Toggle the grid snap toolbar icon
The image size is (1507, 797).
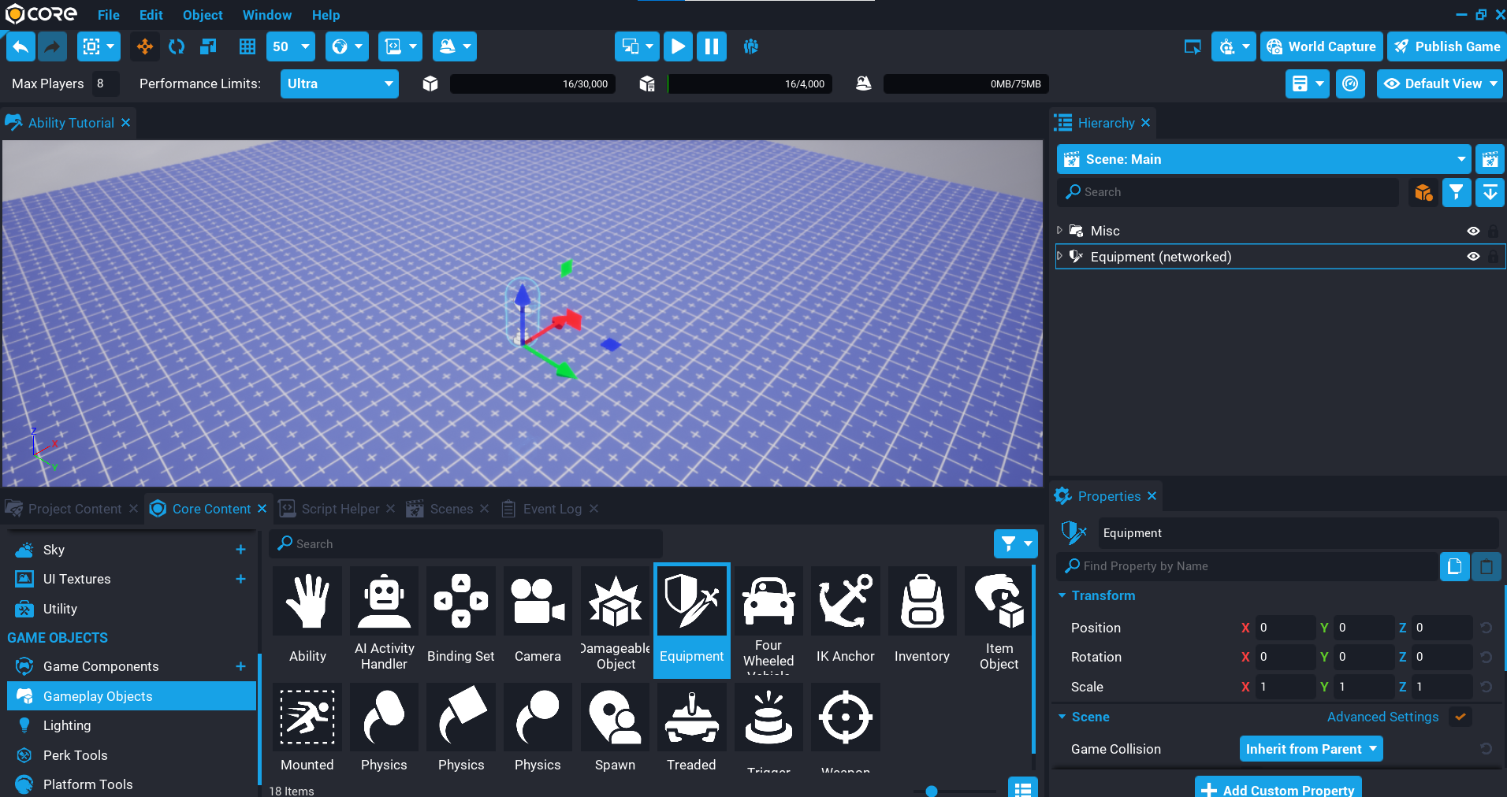click(247, 46)
